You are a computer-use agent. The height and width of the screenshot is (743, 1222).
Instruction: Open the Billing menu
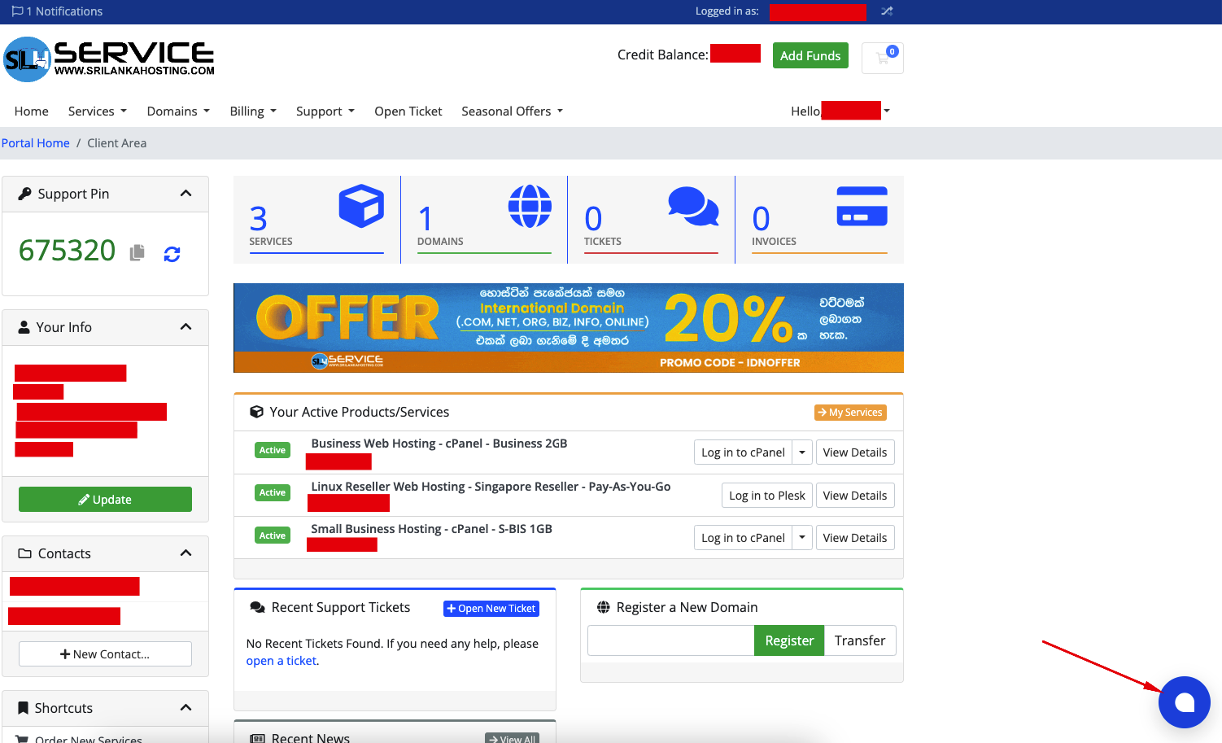(x=252, y=111)
